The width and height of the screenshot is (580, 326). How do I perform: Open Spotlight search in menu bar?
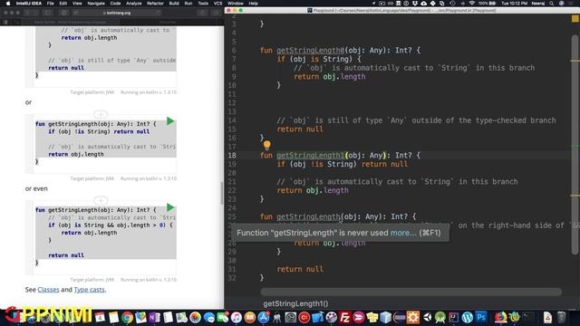[552, 4]
